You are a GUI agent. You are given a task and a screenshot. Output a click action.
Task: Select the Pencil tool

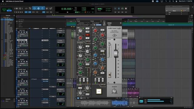(x=51, y=8)
